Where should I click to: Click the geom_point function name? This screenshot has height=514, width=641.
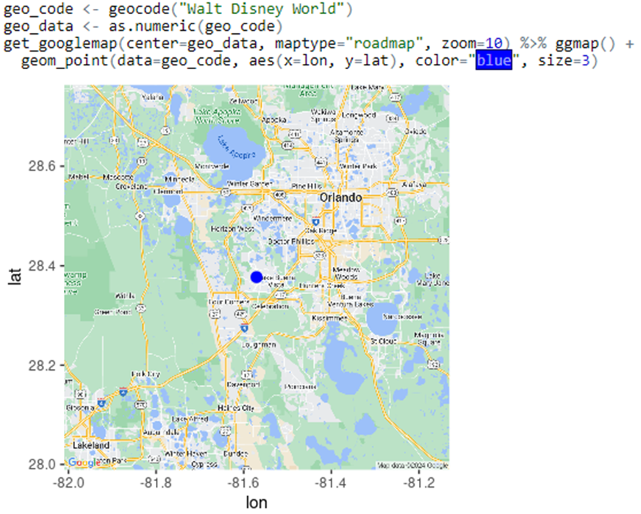[64, 60]
